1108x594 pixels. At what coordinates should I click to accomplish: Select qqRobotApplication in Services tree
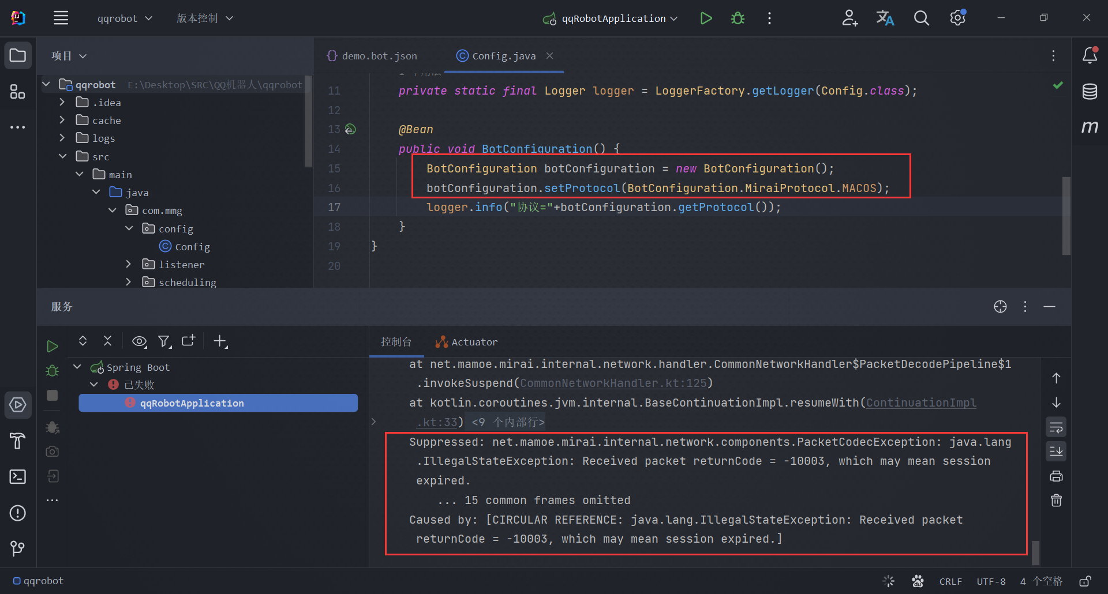pos(218,403)
